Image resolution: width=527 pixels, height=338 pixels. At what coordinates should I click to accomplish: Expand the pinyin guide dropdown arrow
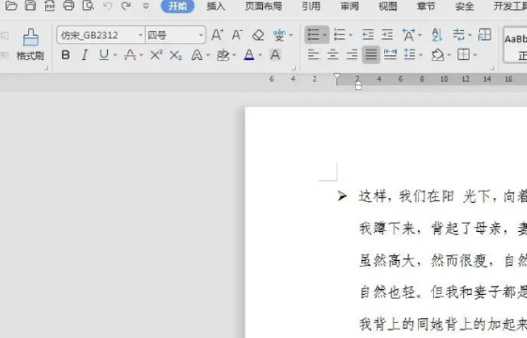[x=291, y=36]
